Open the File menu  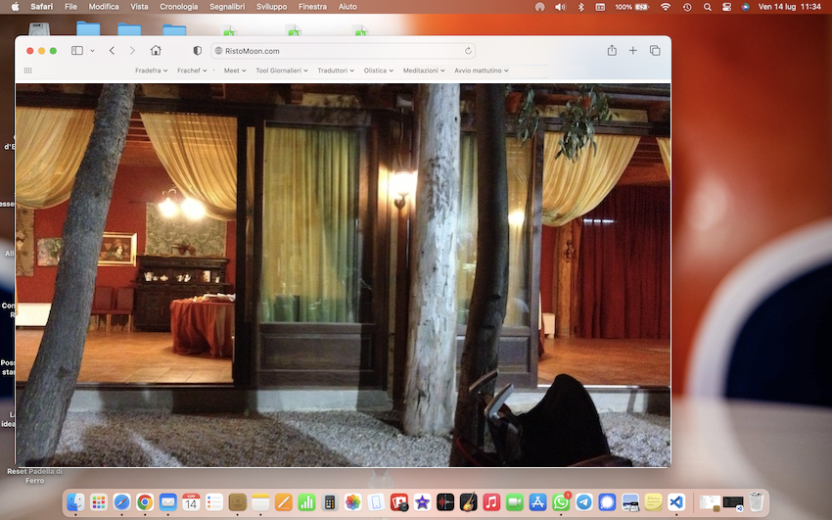point(70,7)
